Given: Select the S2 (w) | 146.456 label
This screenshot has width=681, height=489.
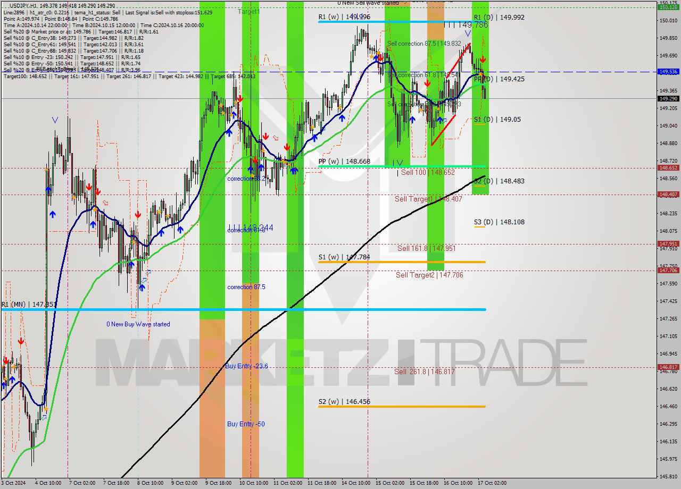Looking at the screenshot, I should 344,401.
